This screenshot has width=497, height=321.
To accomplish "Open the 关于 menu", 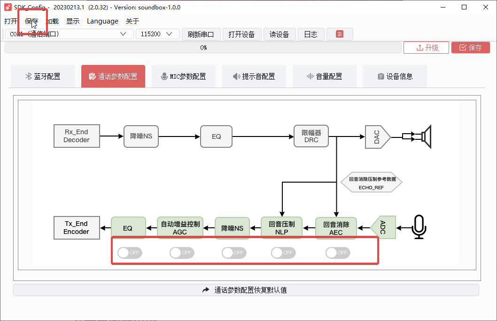I will coord(132,21).
